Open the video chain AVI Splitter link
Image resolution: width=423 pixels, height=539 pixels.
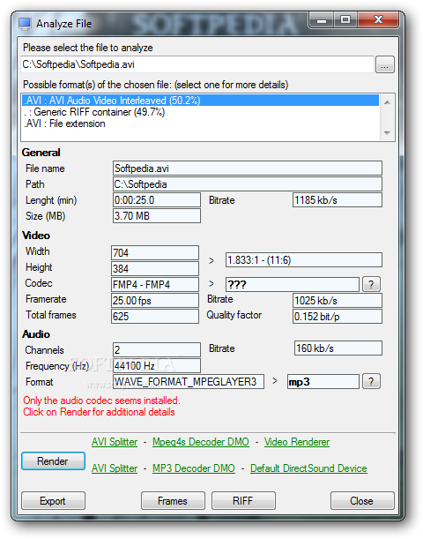[x=115, y=442]
